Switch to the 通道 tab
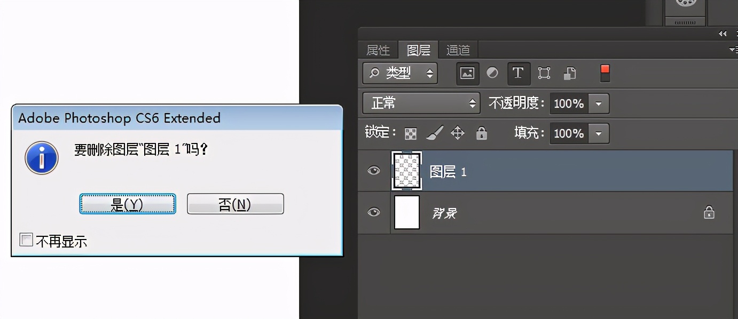 pos(458,50)
